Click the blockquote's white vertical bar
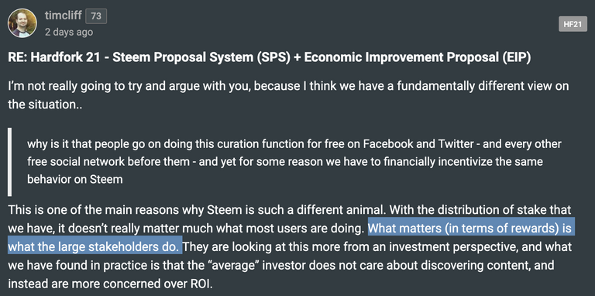Viewport: 595px width, 296px height. point(9,162)
